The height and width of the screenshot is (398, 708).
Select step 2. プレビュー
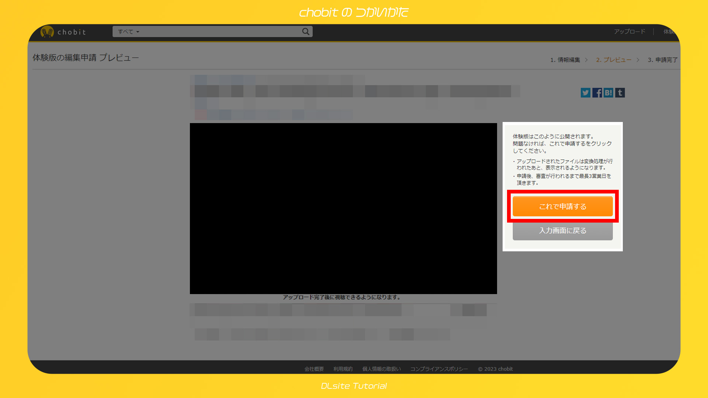coord(614,60)
